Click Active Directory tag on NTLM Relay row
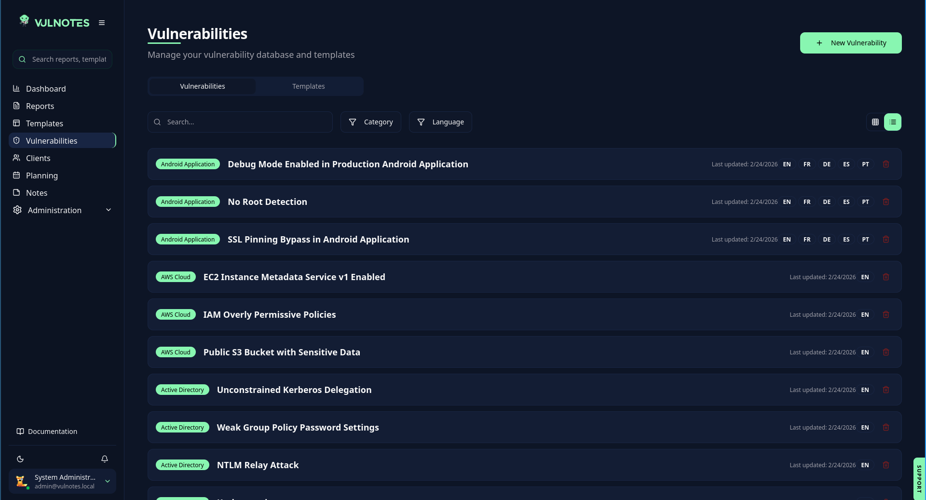The height and width of the screenshot is (500, 926). 182,465
